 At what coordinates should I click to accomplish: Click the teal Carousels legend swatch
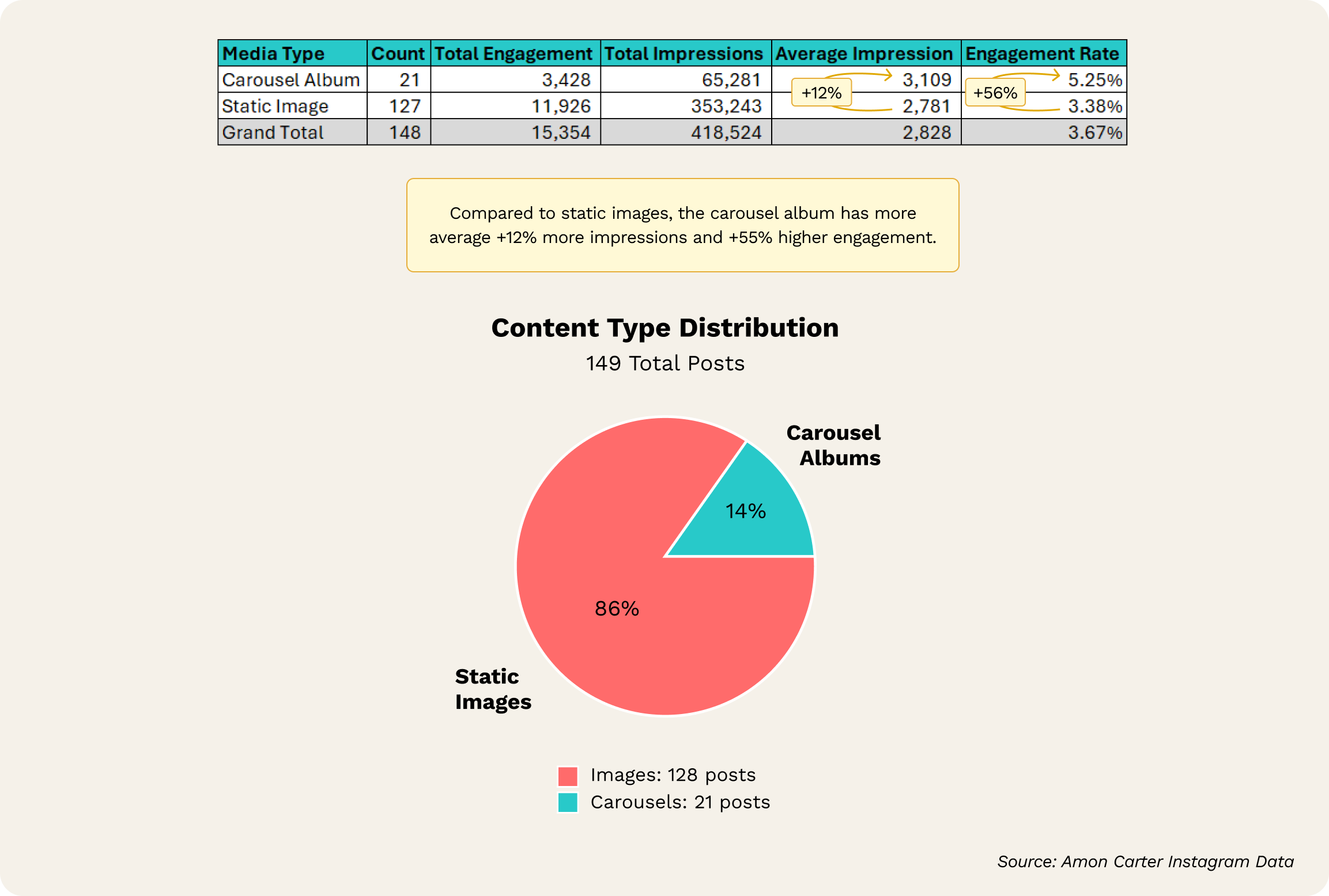[x=568, y=802]
